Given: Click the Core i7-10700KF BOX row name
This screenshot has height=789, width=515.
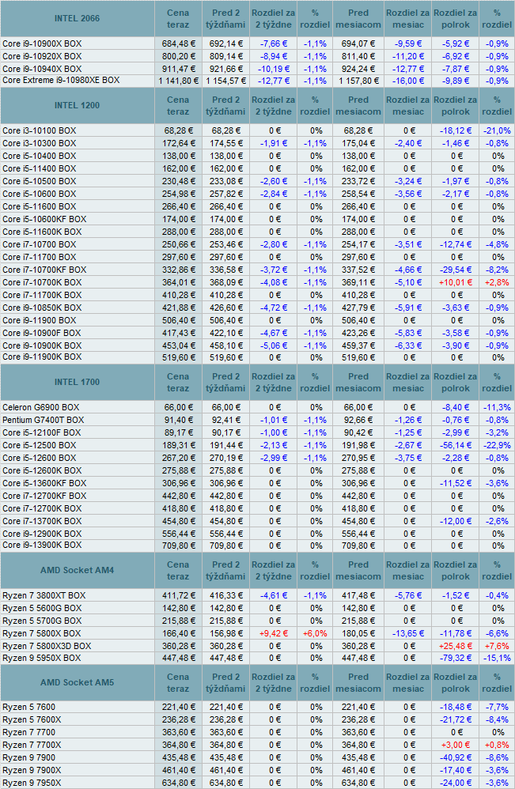Looking at the screenshot, I should (44, 270).
